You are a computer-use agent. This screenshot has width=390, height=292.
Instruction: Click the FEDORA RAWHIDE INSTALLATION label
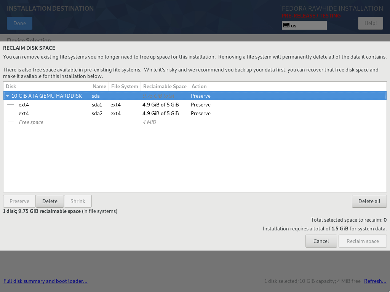point(332,8)
